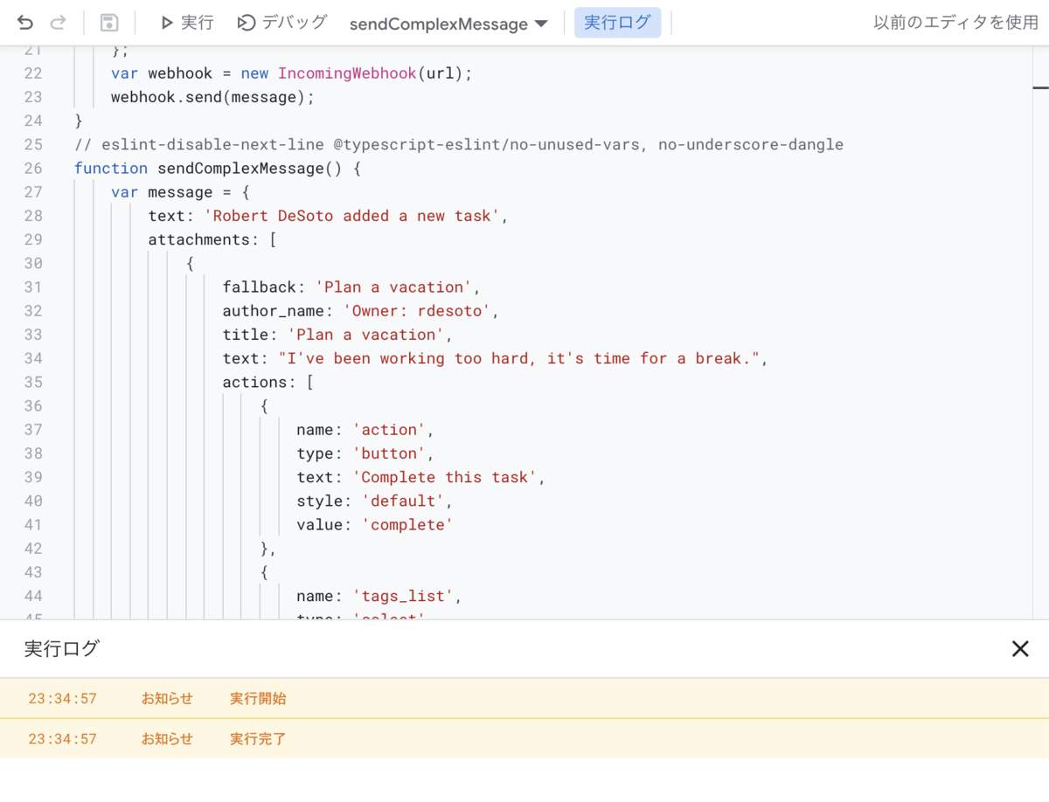The width and height of the screenshot is (1049, 802).
Task: Start debugging with デバッグ button
Action: click(282, 23)
